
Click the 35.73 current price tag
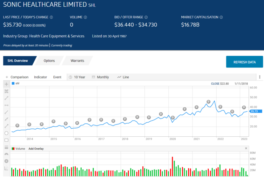click(256, 111)
